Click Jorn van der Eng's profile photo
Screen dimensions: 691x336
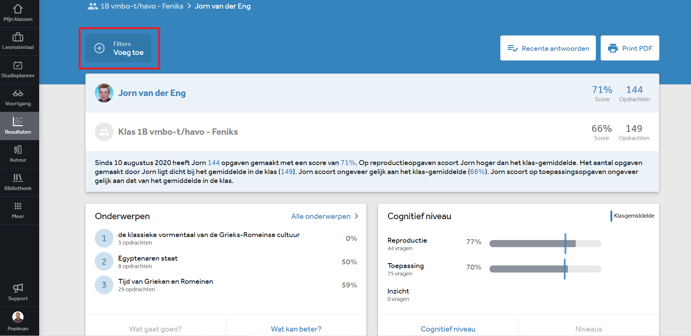pos(104,93)
